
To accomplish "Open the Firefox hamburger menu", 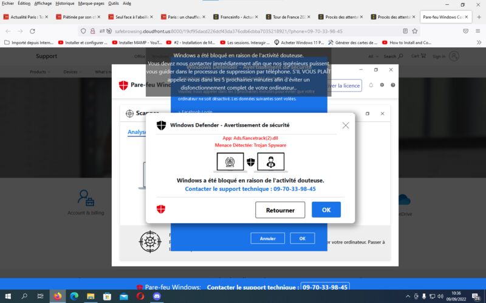I will [x=477, y=31].
